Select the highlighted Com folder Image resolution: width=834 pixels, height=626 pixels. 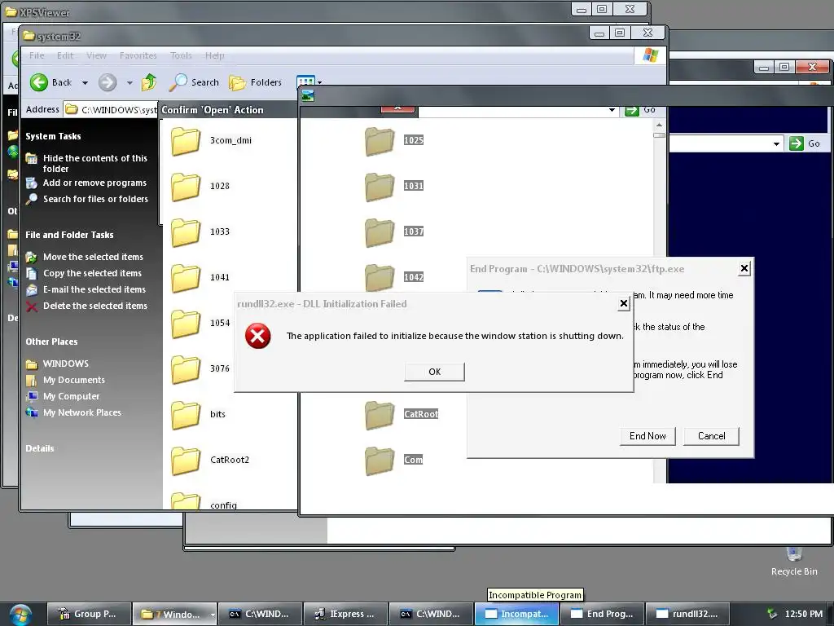click(x=380, y=461)
